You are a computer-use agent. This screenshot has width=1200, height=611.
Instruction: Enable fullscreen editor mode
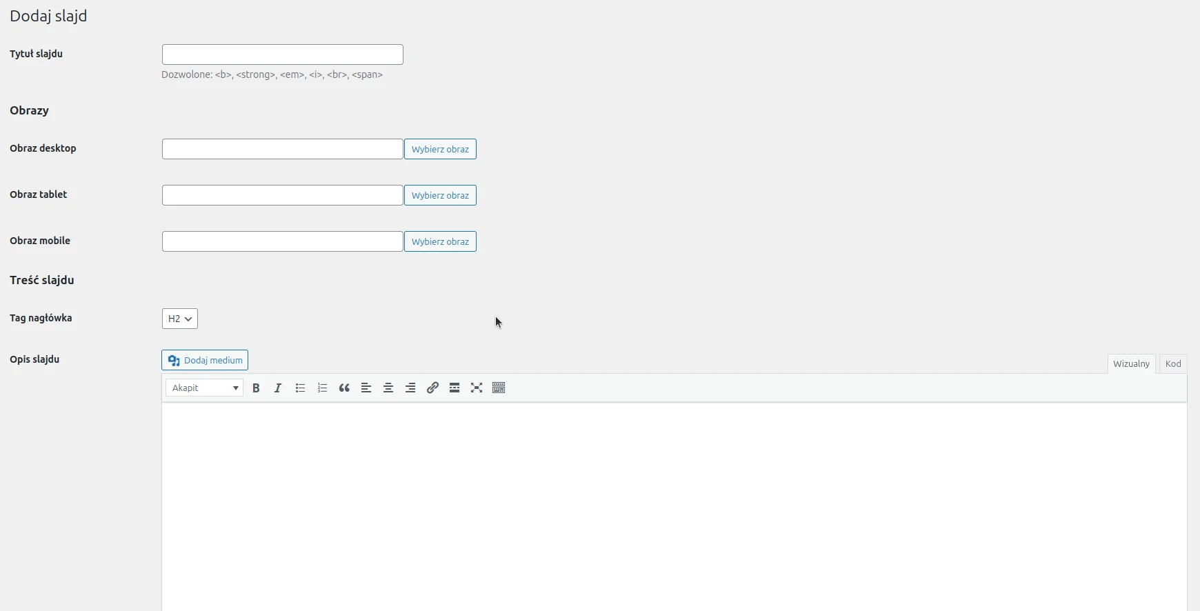point(477,388)
